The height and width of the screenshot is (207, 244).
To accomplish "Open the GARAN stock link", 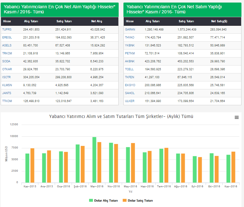I will [130, 29].
